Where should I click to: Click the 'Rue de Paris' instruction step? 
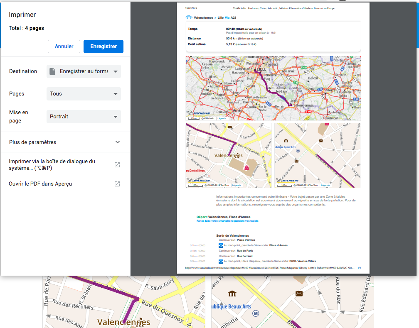click(x=236, y=251)
